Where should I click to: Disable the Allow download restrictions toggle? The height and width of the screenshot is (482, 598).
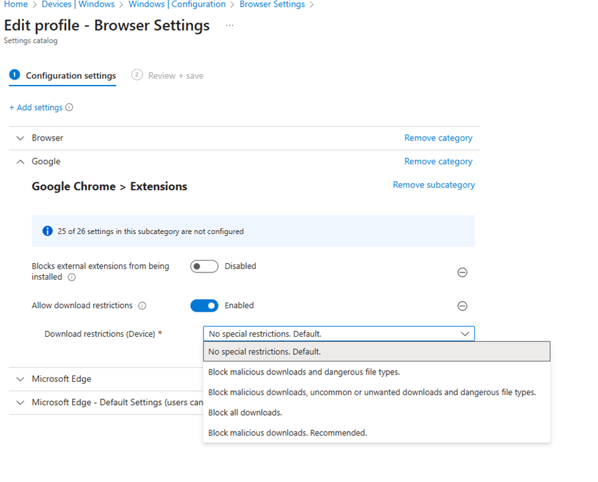click(204, 306)
